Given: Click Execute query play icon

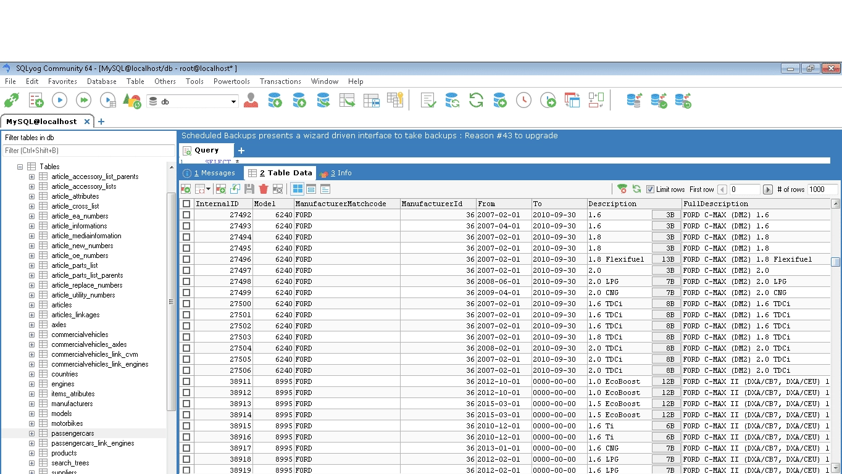Looking at the screenshot, I should pos(59,101).
